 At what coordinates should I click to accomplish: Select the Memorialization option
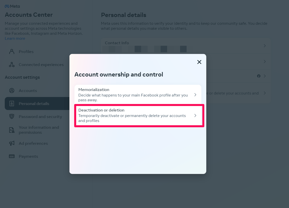[x=132, y=95]
